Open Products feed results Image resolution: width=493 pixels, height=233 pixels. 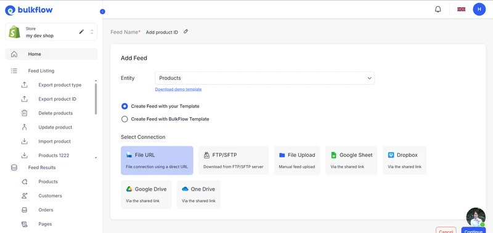point(48,181)
